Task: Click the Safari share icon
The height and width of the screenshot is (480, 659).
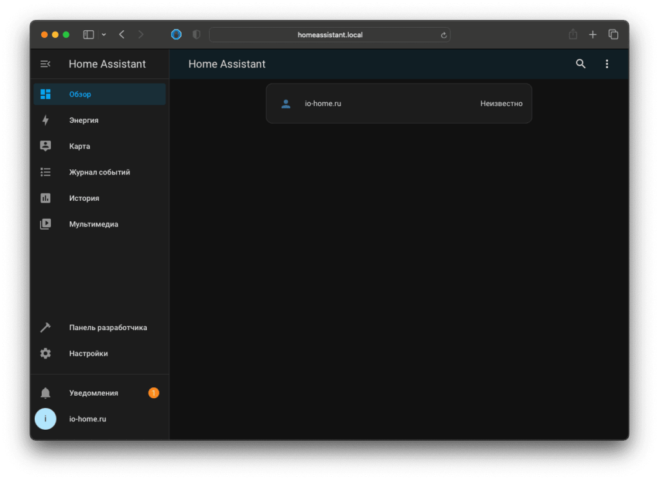Action: coord(573,34)
